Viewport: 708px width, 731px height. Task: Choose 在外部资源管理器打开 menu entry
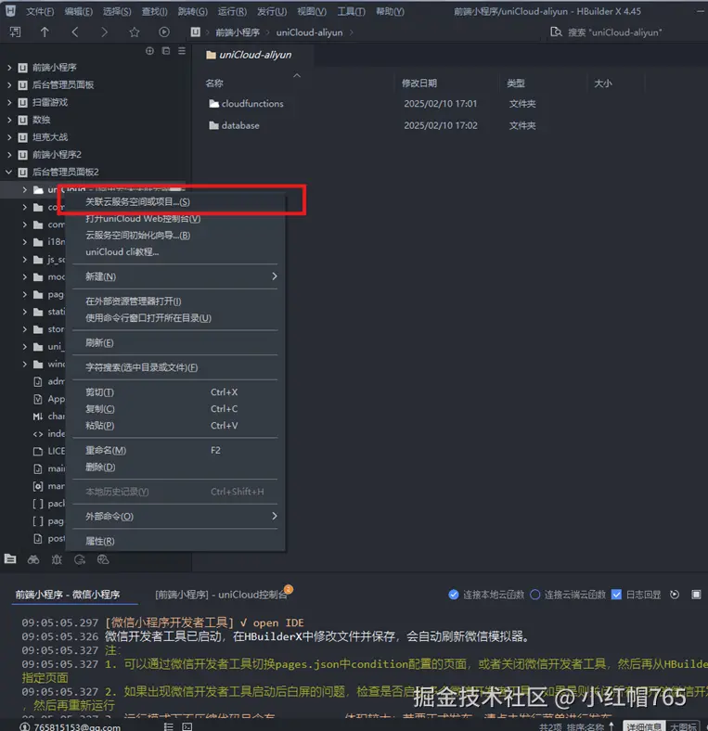pyautogui.click(x=175, y=301)
